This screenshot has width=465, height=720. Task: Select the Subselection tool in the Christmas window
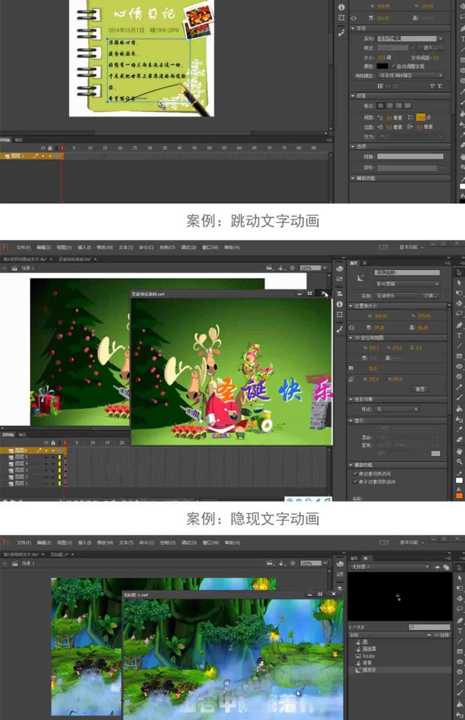(x=459, y=283)
